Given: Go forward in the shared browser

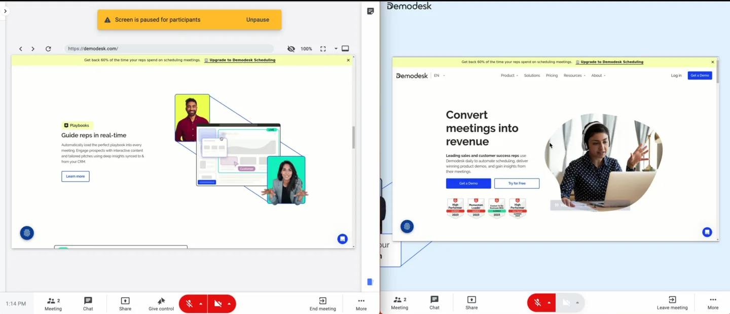Looking at the screenshot, I should coord(33,49).
